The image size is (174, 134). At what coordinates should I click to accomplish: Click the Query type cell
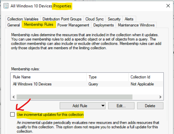tap(93, 84)
